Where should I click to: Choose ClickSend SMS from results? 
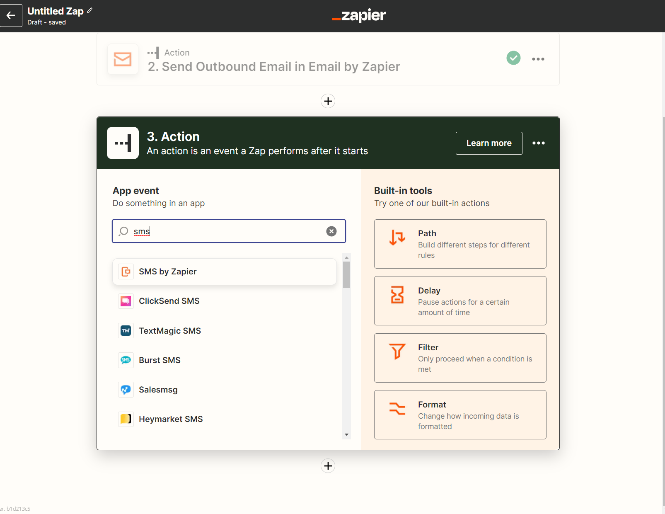click(x=225, y=301)
